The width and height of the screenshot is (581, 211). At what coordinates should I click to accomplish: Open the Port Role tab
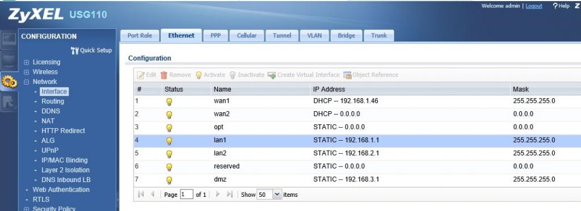(140, 36)
